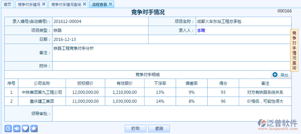Close the 竞争对手情况查询 tab
This screenshot has width=301, height=134.
click(x=84, y=4)
